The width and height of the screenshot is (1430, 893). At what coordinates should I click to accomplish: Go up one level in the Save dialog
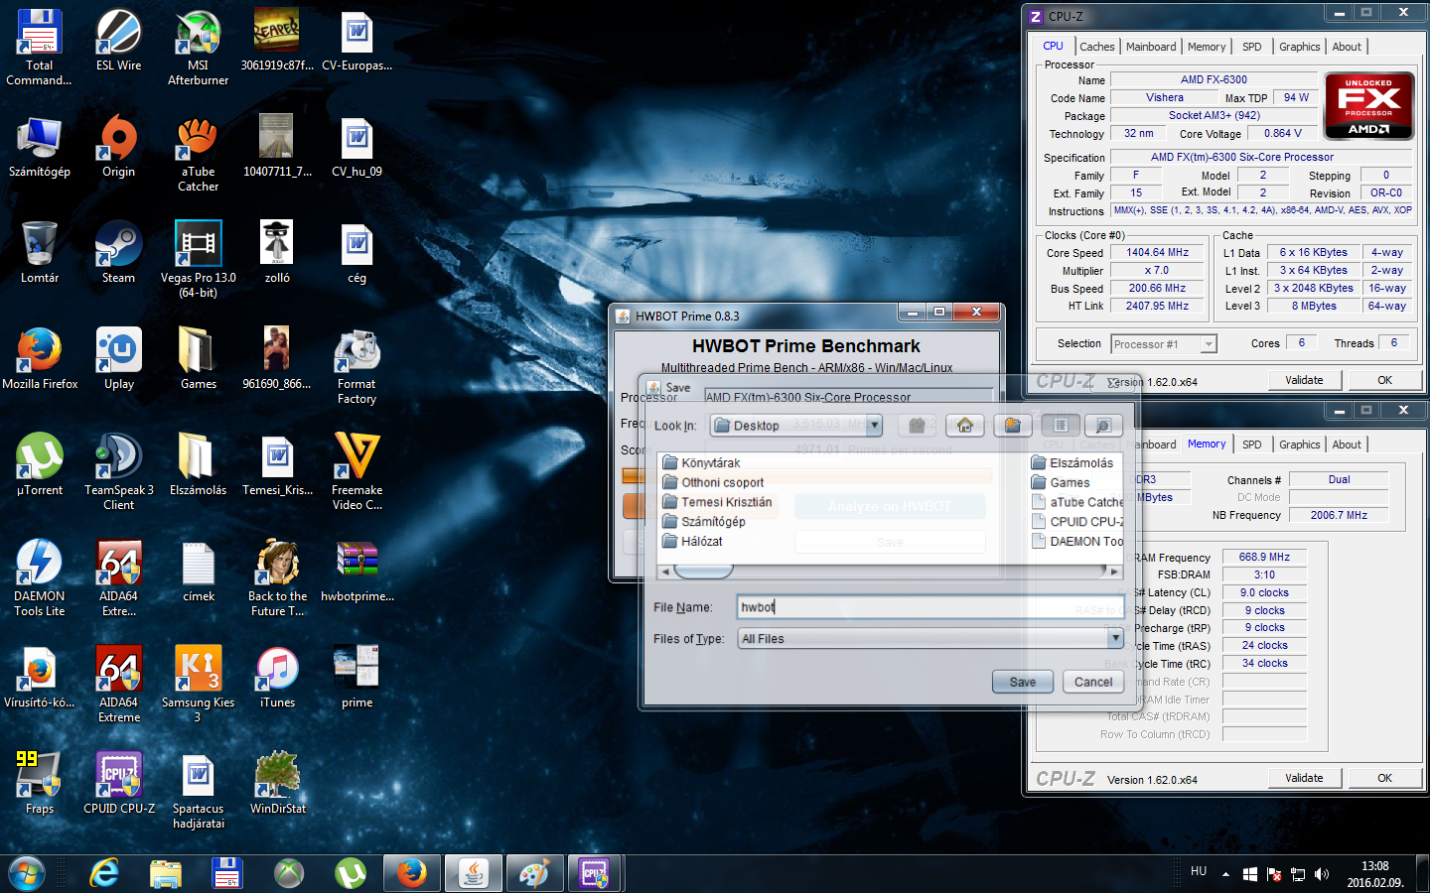pos(917,425)
